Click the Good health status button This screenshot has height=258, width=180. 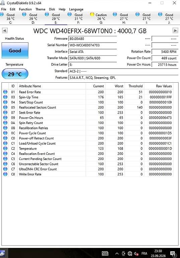click(x=15, y=50)
